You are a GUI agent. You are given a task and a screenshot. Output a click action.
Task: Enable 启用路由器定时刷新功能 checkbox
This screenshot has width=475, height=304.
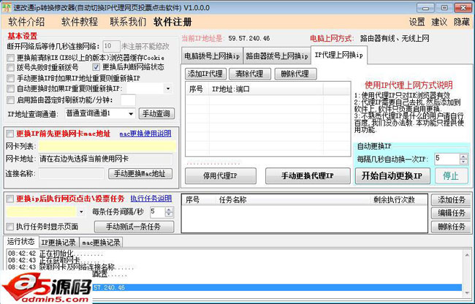(x=11, y=100)
